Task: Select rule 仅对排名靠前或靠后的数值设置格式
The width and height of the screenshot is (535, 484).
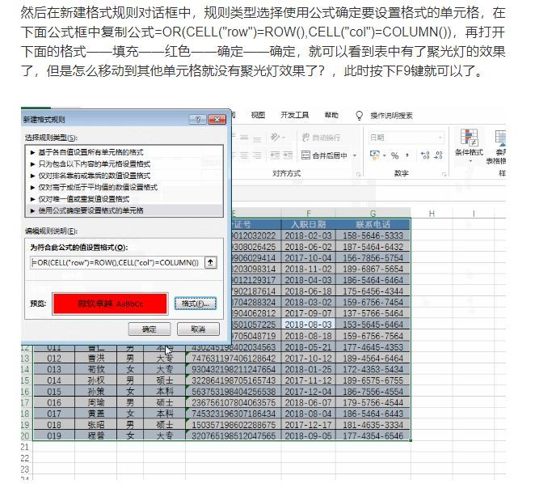Action: click(x=124, y=176)
